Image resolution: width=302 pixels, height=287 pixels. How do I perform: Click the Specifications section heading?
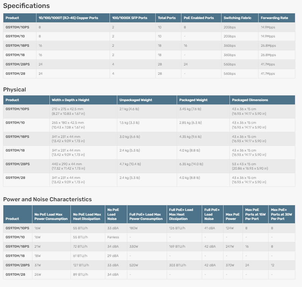26,6
